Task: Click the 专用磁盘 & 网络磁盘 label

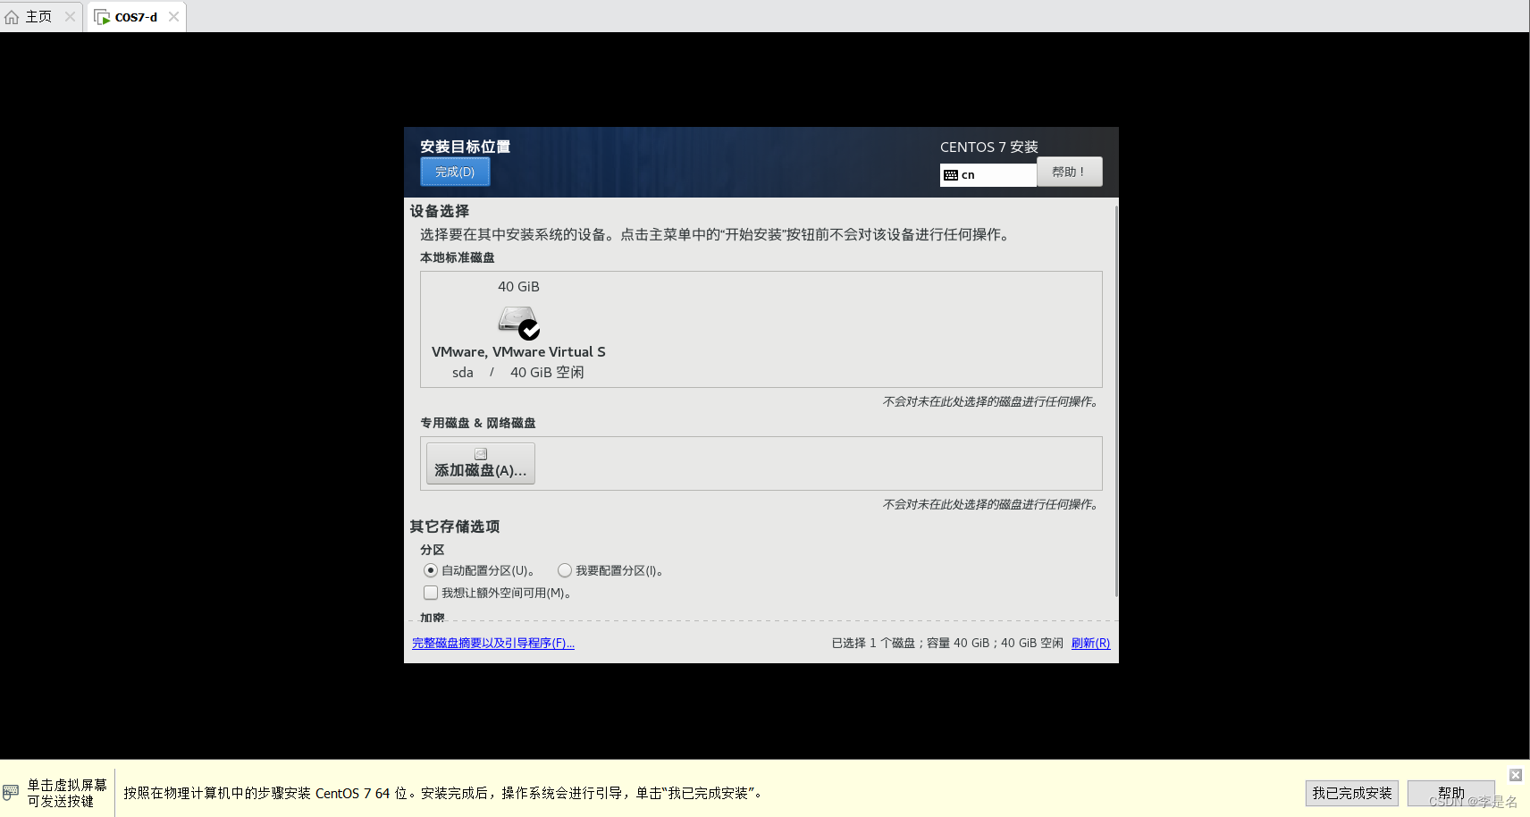Action: 477,423
